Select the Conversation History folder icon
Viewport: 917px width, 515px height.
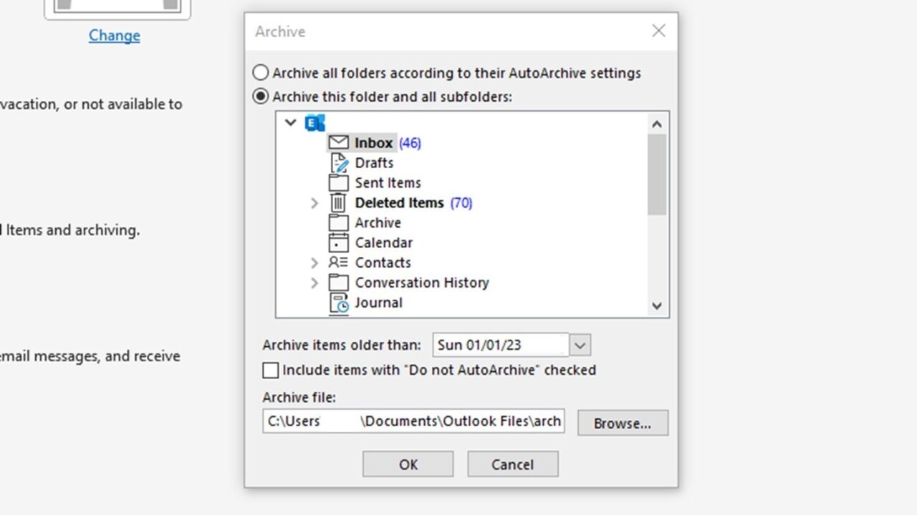(338, 283)
